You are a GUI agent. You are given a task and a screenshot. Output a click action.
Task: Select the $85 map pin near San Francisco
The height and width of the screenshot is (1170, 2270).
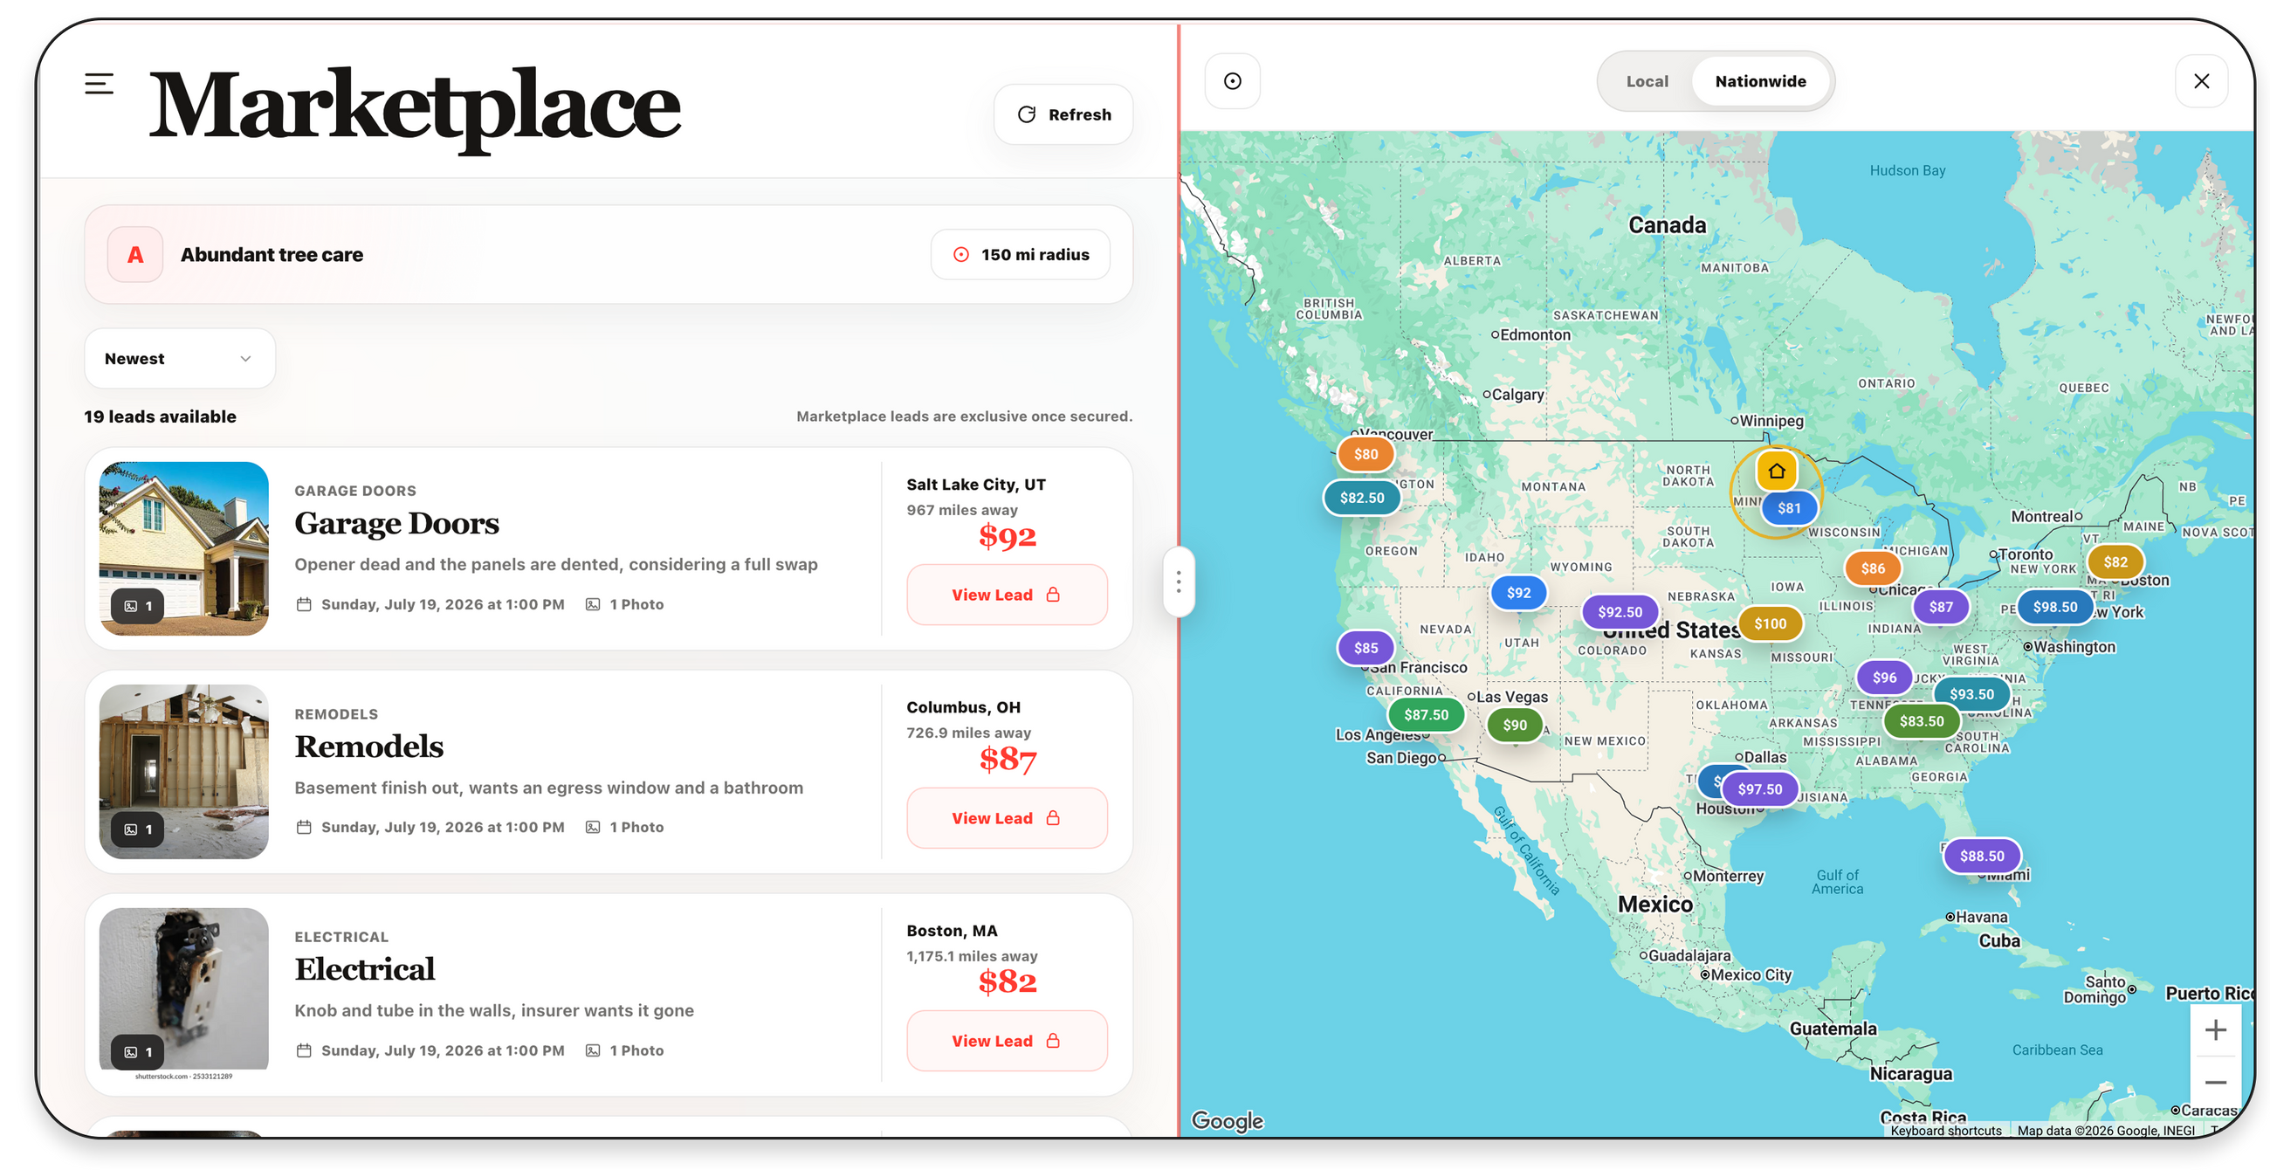click(x=1365, y=649)
